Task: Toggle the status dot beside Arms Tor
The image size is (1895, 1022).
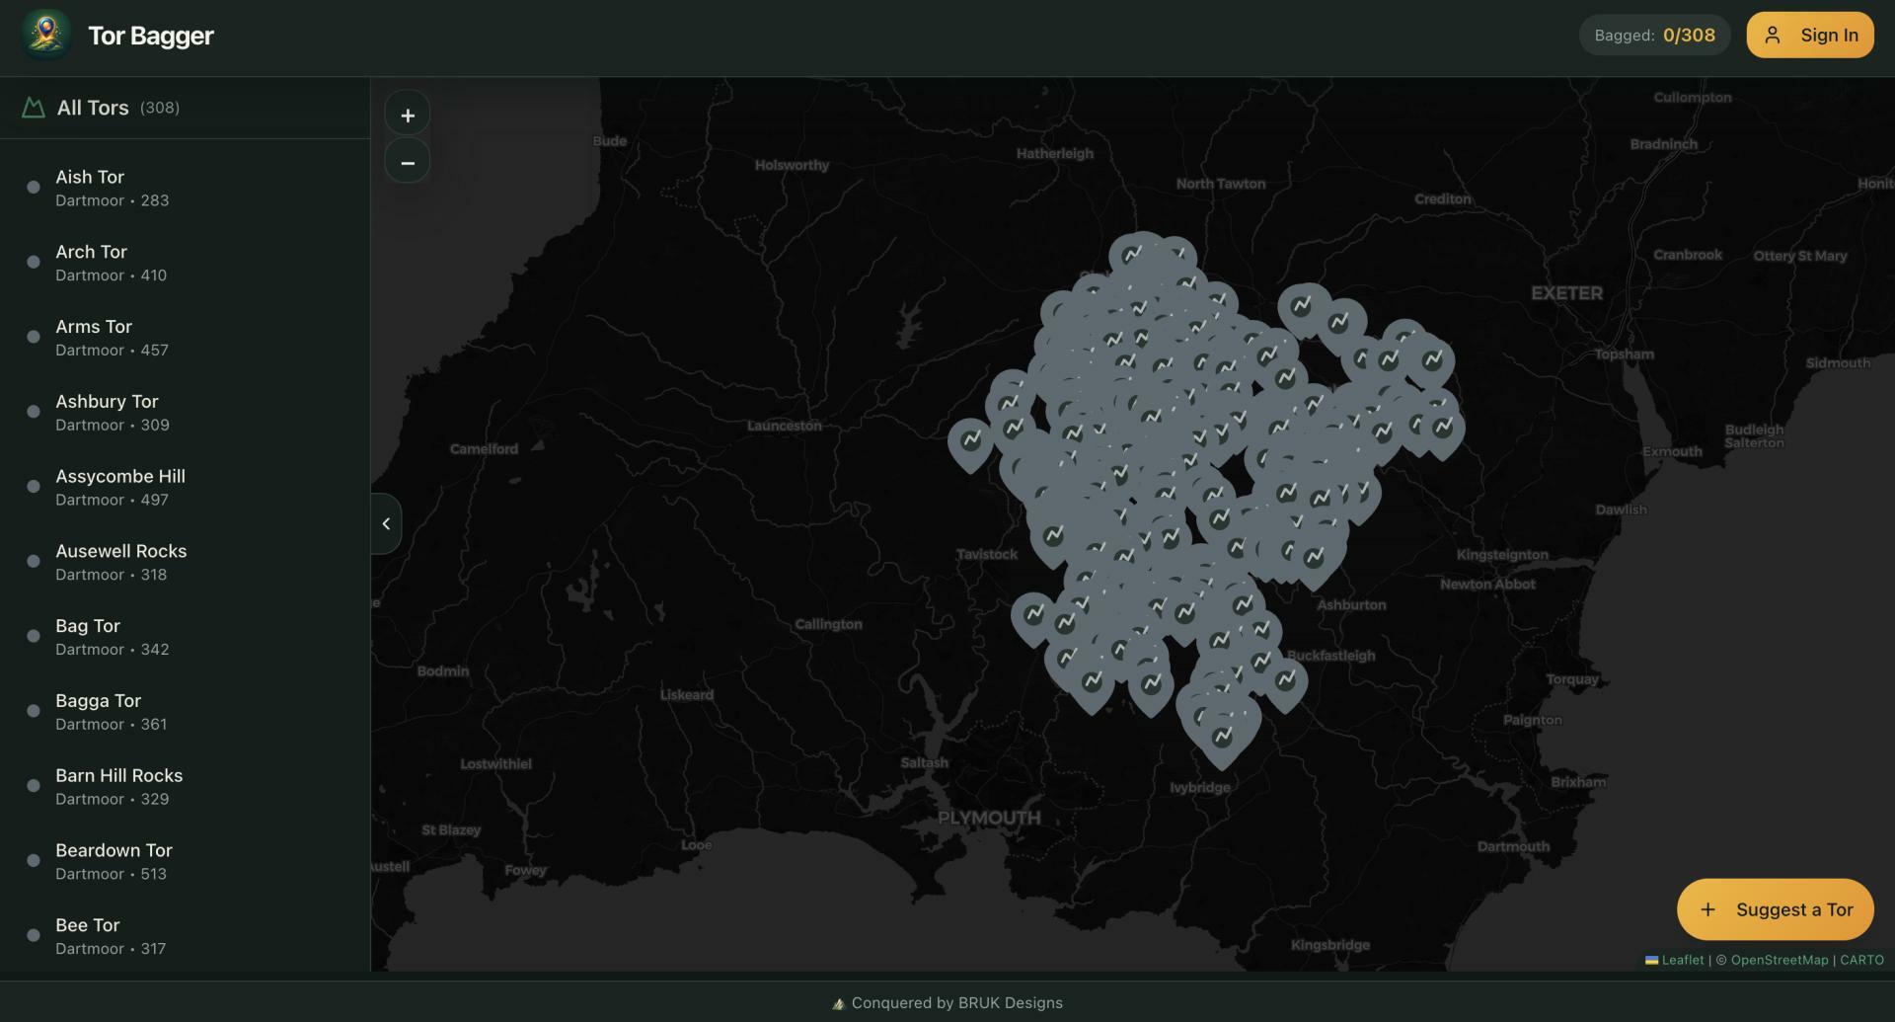Action: click(34, 337)
